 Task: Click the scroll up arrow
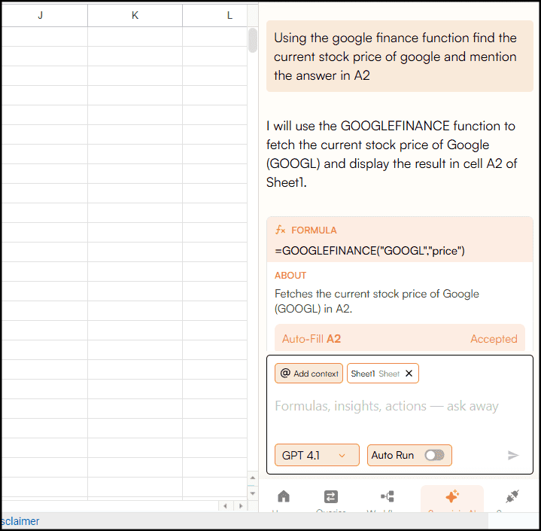click(x=253, y=478)
